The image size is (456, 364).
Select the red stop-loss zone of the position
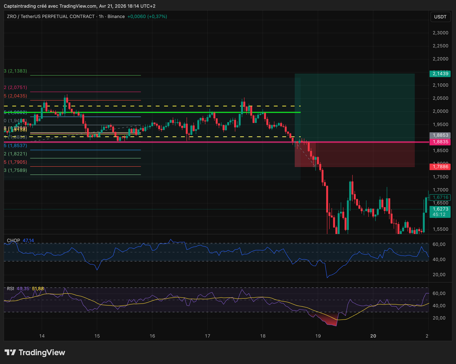(355, 155)
